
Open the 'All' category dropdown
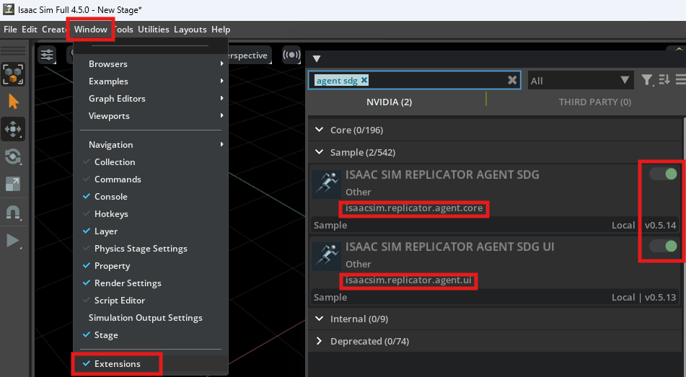click(580, 81)
